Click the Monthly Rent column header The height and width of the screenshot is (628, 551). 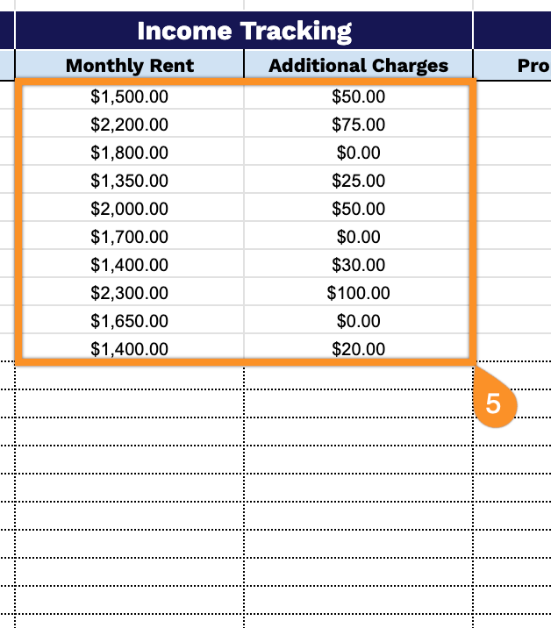point(130,66)
